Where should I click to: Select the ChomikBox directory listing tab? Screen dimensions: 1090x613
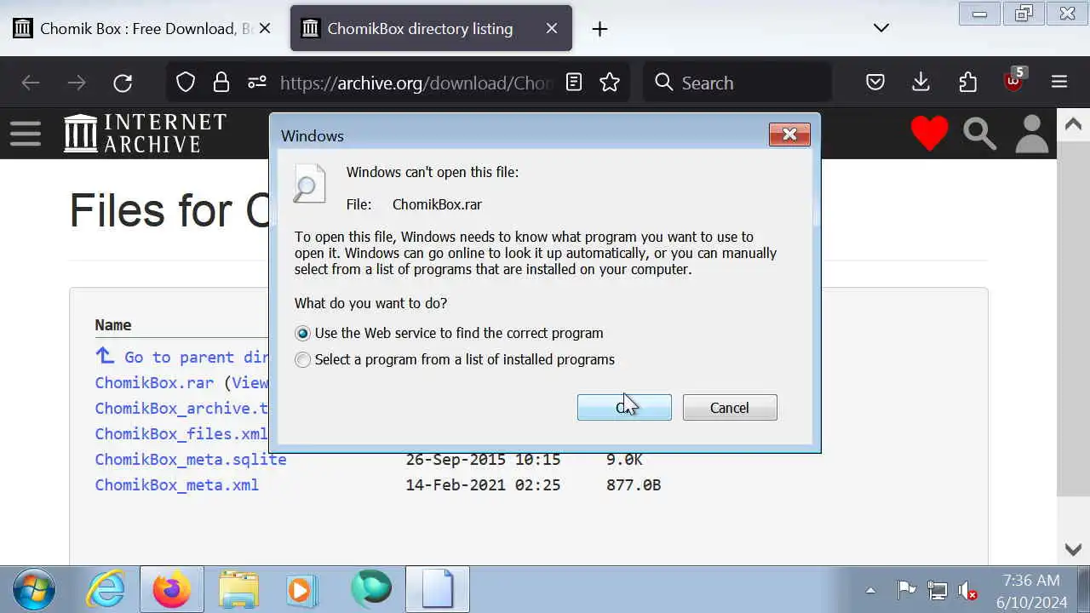431,29
